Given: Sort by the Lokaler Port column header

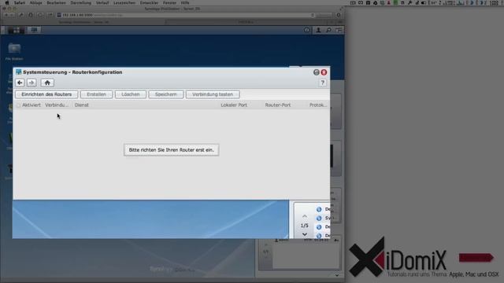Looking at the screenshot, I should point(234,105).
